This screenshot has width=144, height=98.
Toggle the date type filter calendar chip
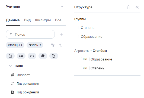click(10, 56)
